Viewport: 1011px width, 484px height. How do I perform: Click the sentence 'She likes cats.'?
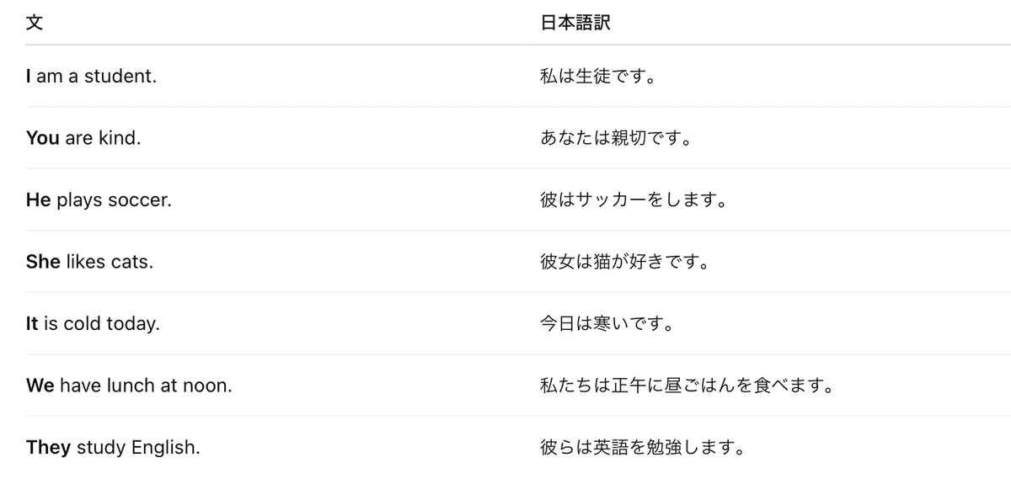point(89,262)
